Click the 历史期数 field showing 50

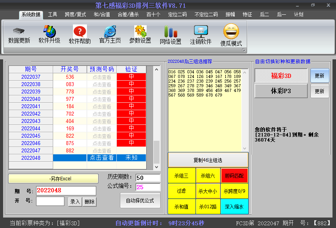(148, 178)
